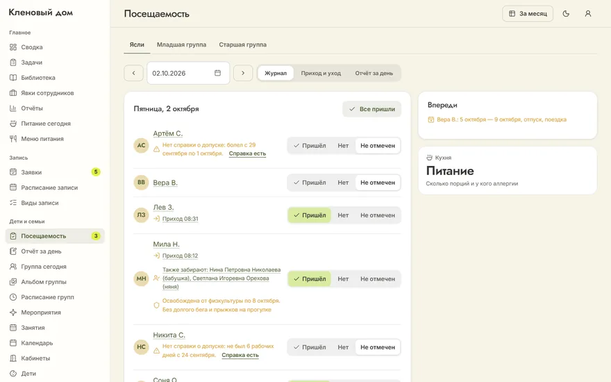Mark Вера В. as Нет
Viewport: 611px width, 382px height.
[x=343, y=183]
